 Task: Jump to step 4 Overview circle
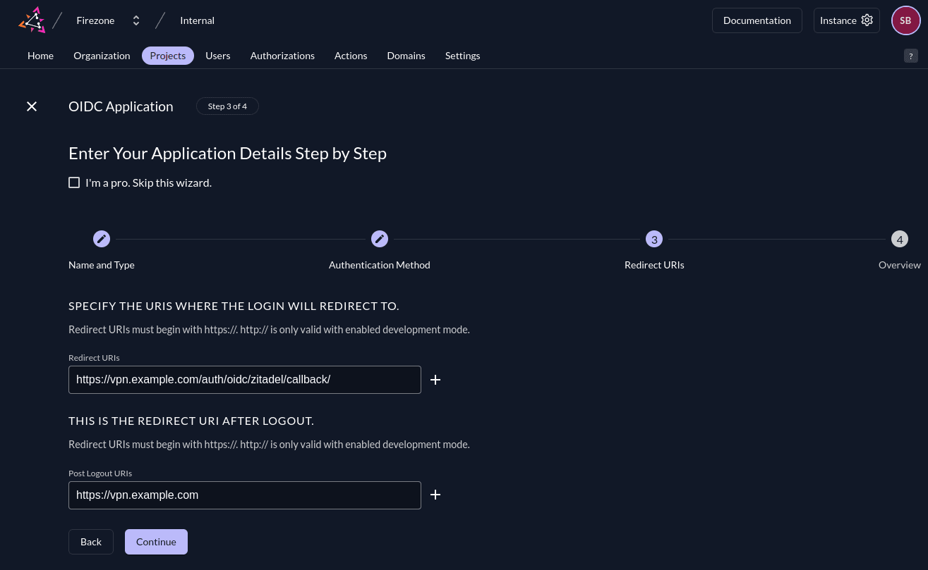tap(899, 239)
